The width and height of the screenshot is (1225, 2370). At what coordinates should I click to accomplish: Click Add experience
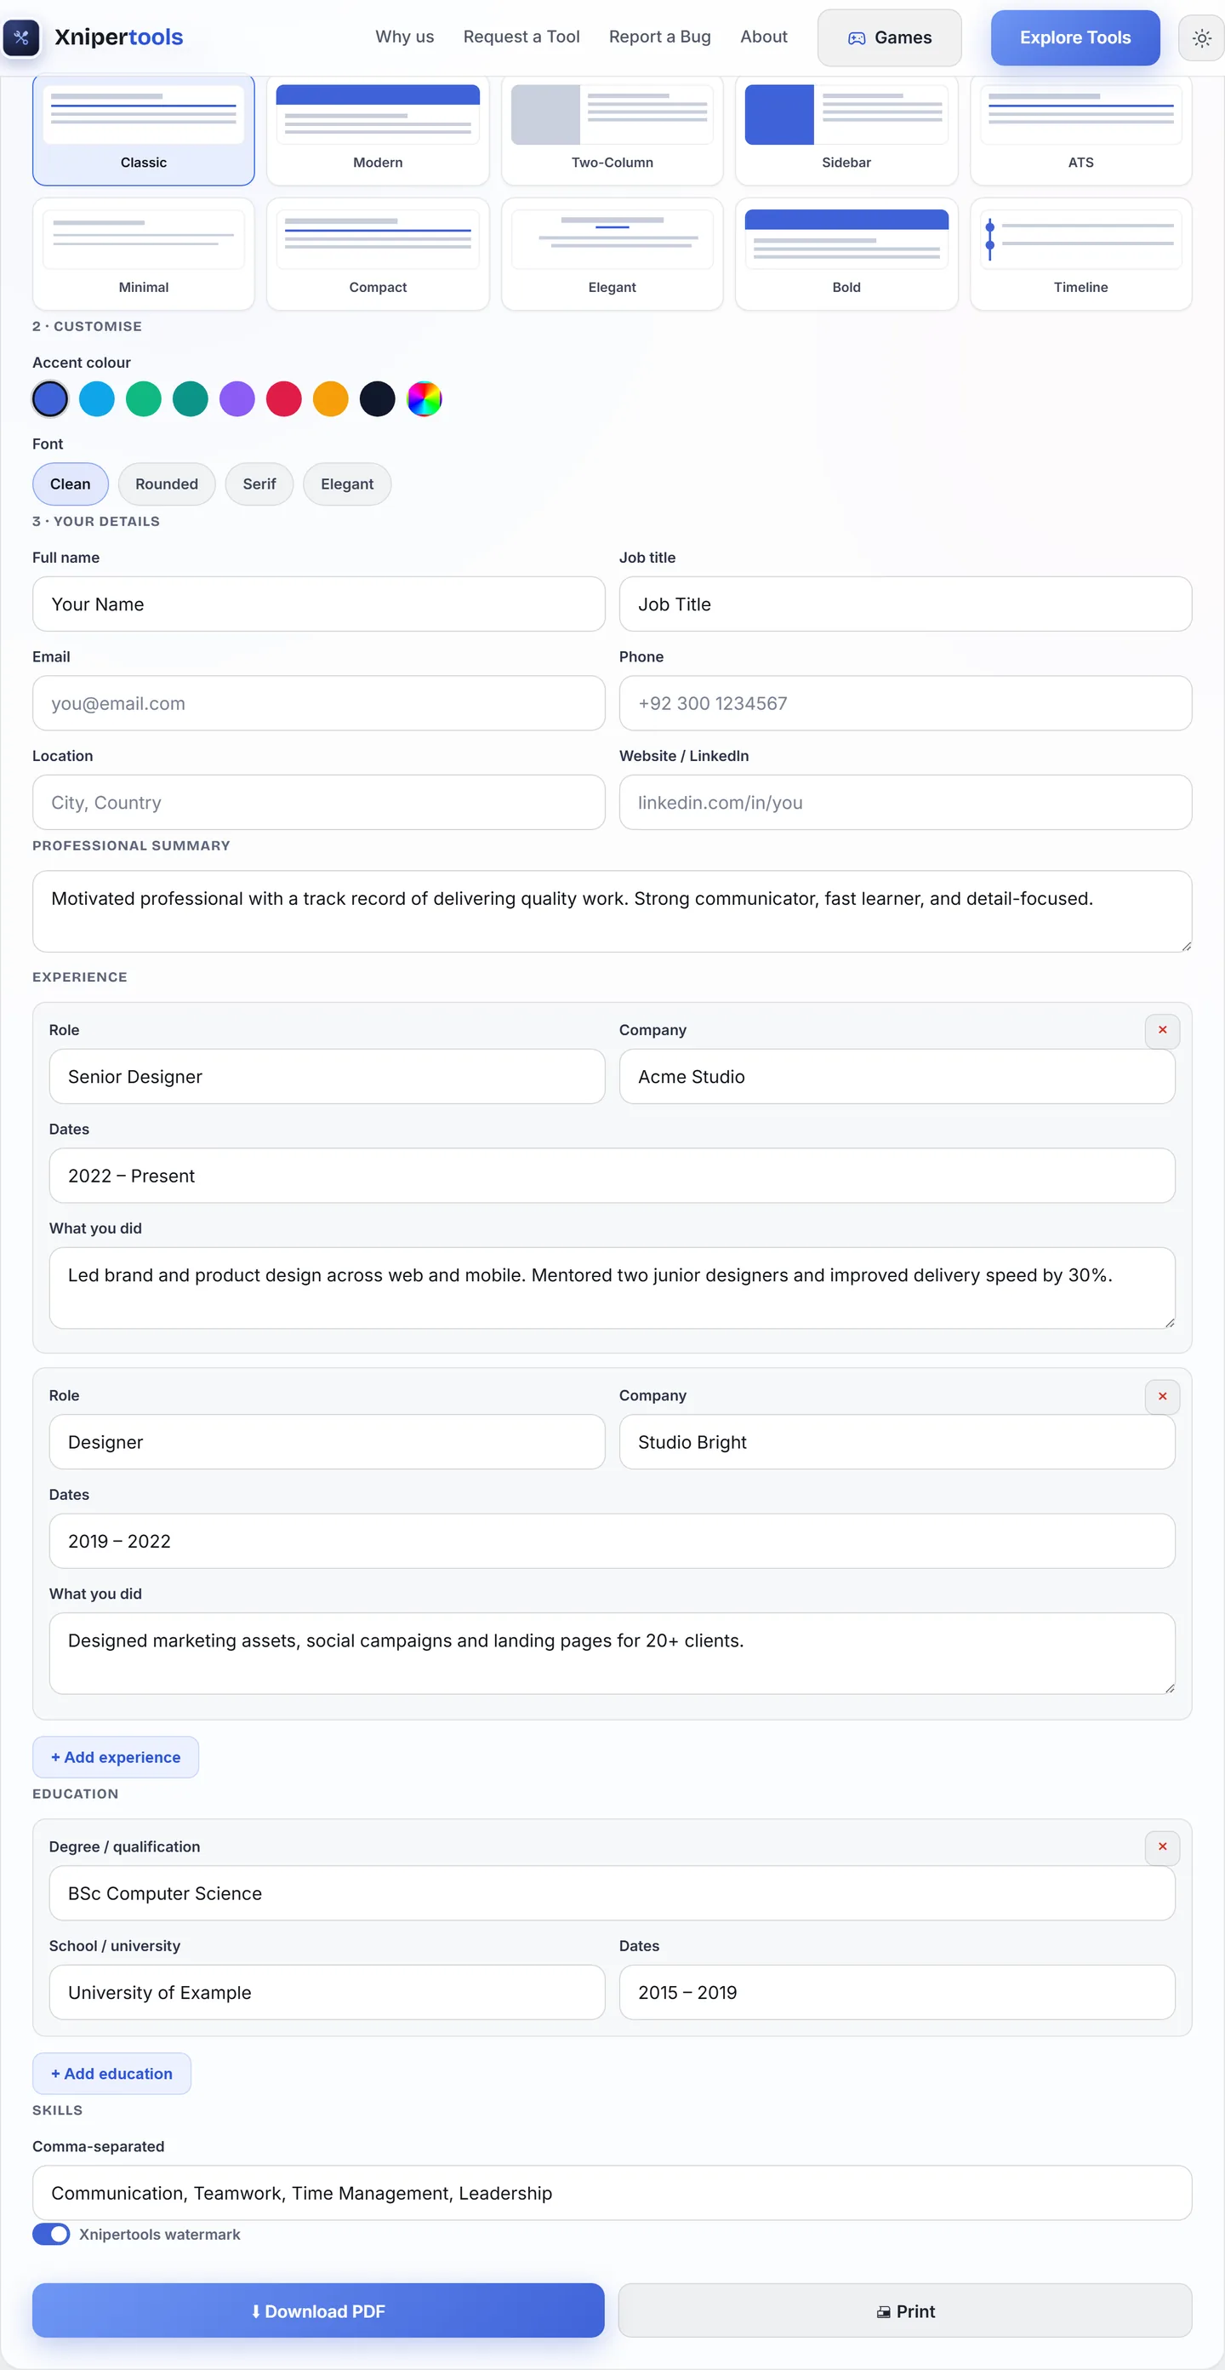coord(116,1757)
